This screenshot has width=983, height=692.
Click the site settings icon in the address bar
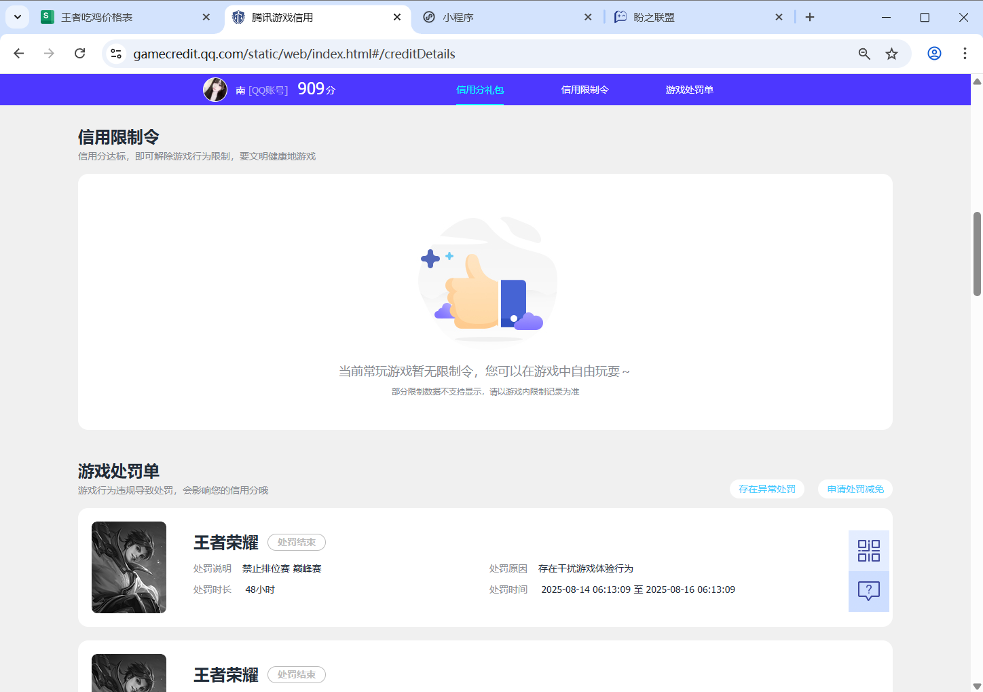tap(116, 54)
